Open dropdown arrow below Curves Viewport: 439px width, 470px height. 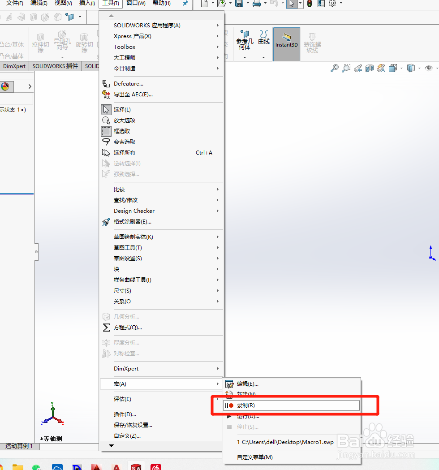(x=264, y=57)
